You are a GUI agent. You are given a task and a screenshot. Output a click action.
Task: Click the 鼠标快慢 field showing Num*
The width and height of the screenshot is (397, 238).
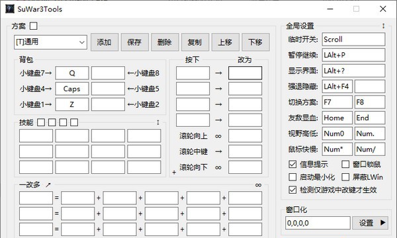337,149
